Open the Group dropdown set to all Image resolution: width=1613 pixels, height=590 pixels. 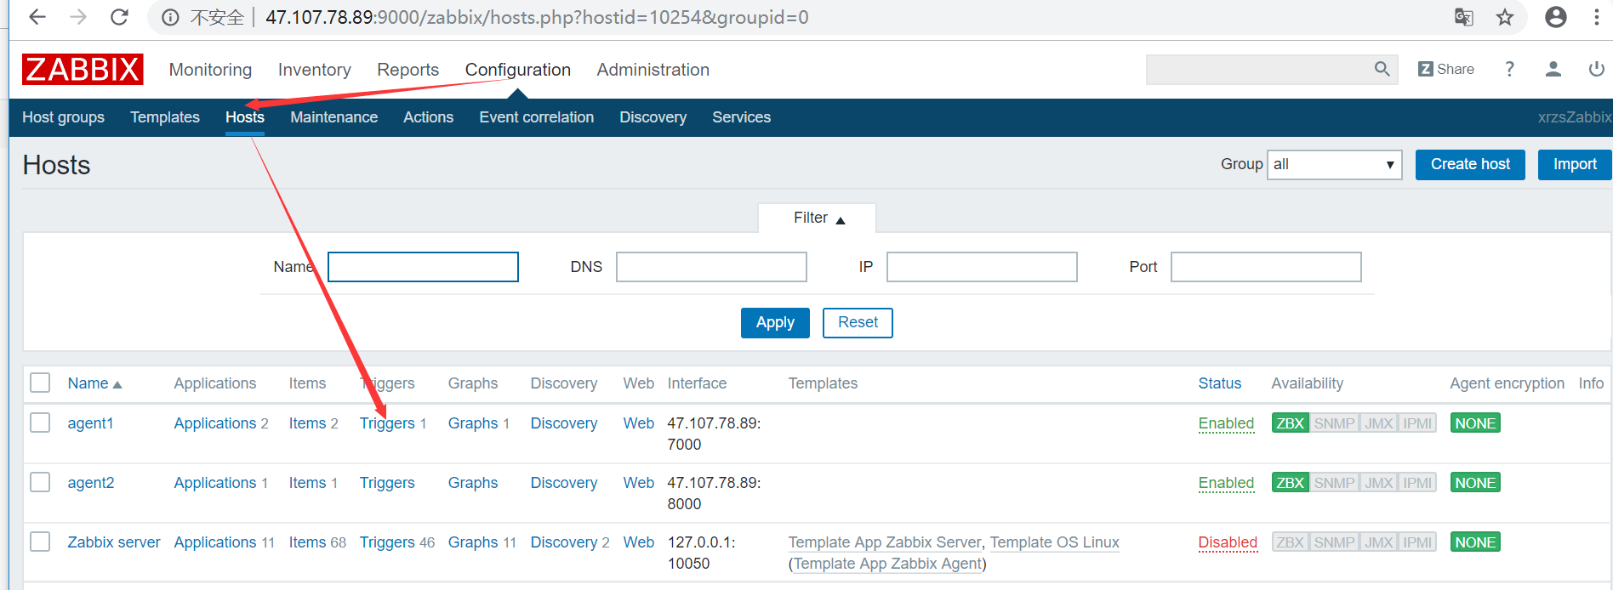1335,164
